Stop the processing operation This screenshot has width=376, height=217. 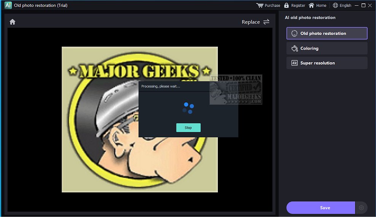[x=188, y=127]
